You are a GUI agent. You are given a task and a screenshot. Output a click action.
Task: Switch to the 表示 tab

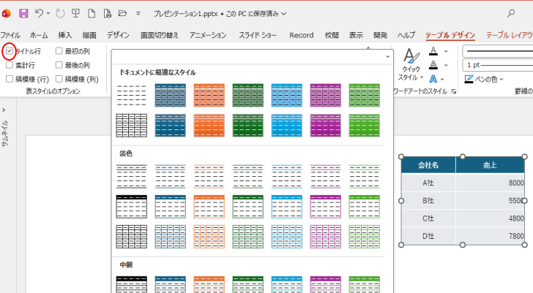pos(356,35)
